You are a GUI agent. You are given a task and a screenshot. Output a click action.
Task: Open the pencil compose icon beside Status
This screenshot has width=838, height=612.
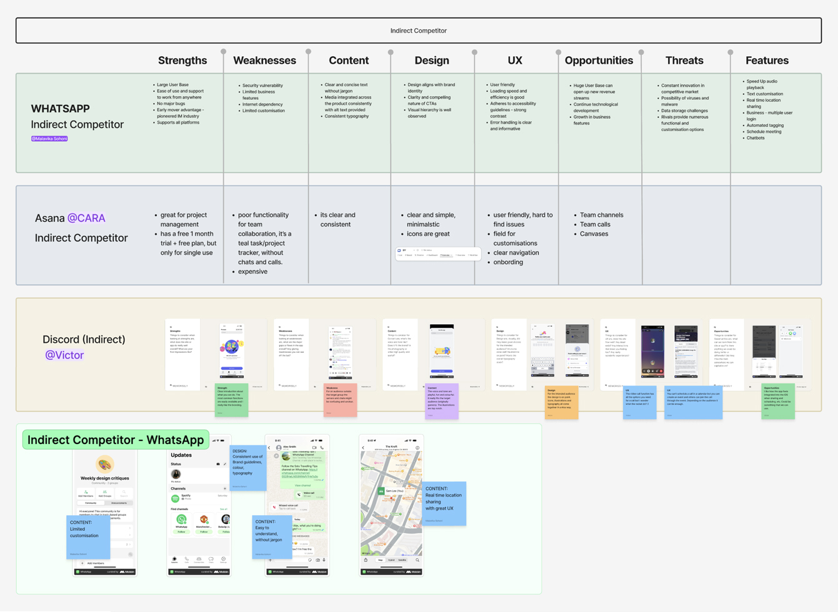tap(225, 464)
